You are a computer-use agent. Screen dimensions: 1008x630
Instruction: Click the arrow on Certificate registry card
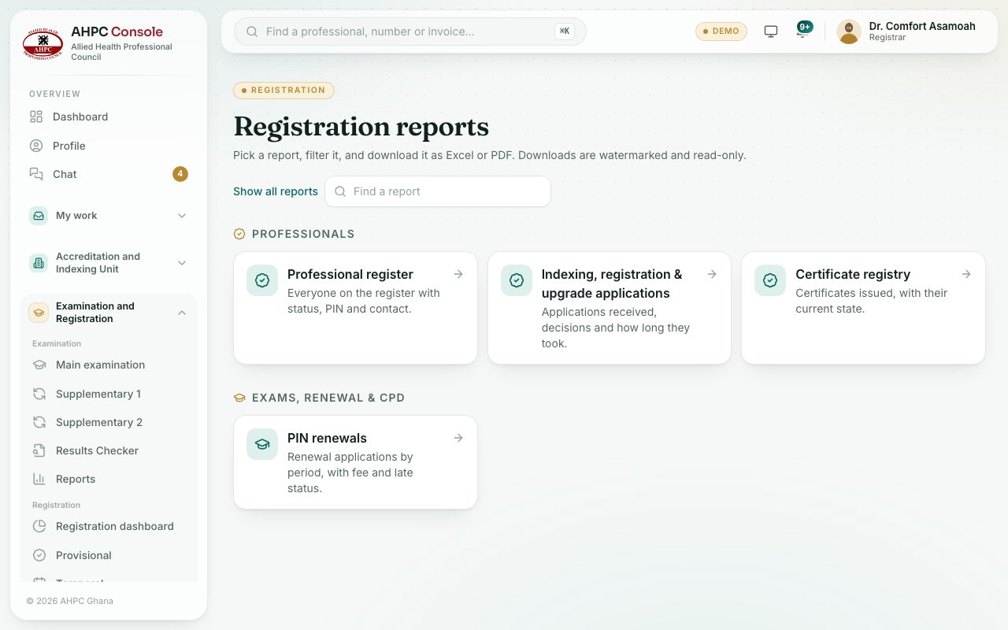click(966, 274)
